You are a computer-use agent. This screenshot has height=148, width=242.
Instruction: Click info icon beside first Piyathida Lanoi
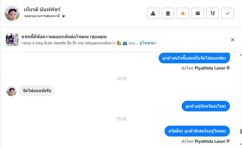228,67
